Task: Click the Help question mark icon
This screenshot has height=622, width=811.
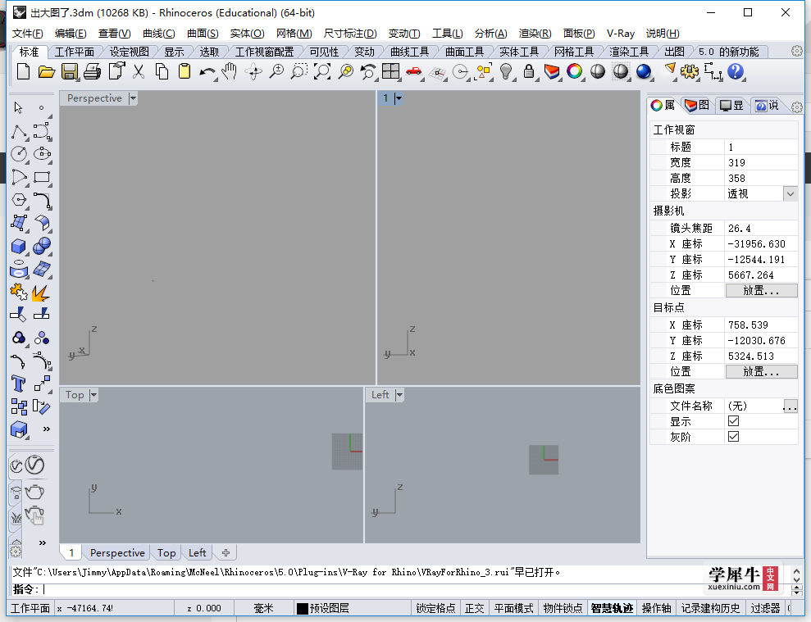Action: (735, 71)
